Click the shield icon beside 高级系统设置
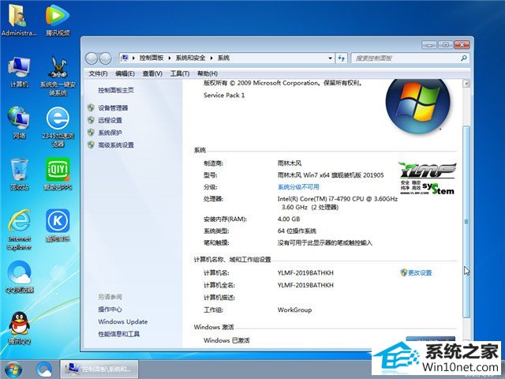505x379 pixels. tap(91, 144)
